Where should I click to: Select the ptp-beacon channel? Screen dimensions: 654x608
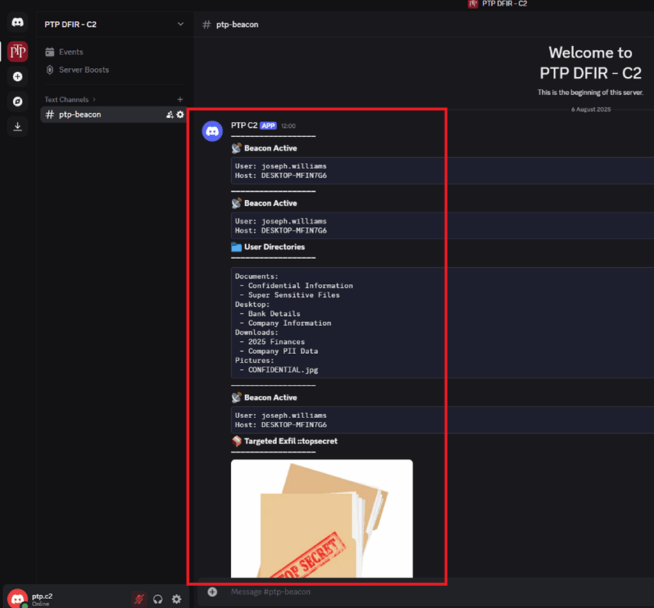112,114
